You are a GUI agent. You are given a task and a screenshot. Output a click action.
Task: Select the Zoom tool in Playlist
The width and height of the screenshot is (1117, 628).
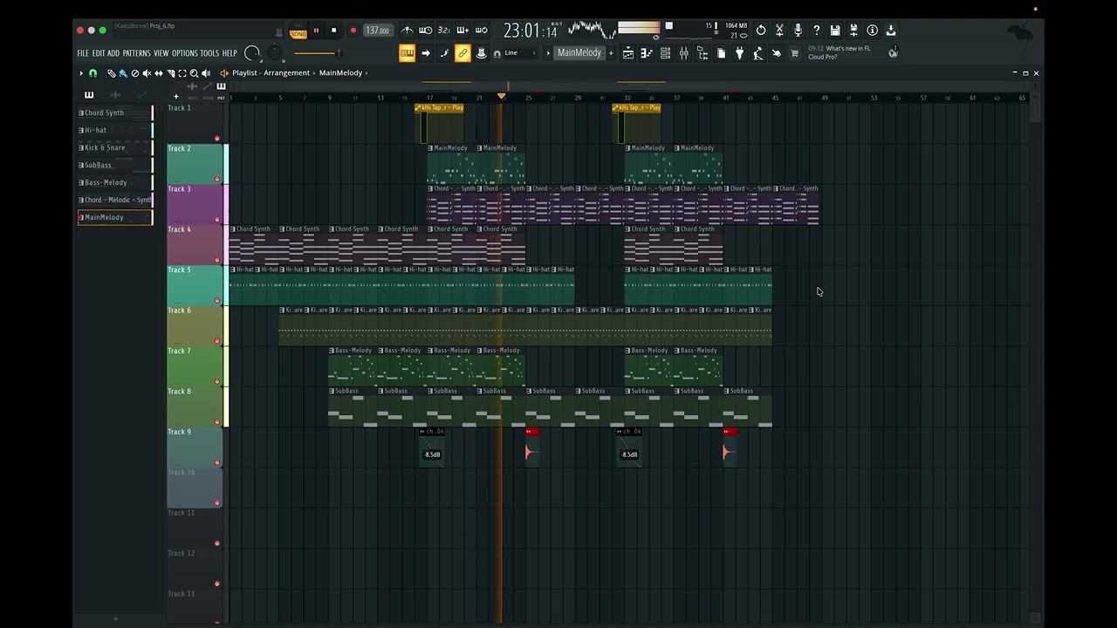[194, 73]
